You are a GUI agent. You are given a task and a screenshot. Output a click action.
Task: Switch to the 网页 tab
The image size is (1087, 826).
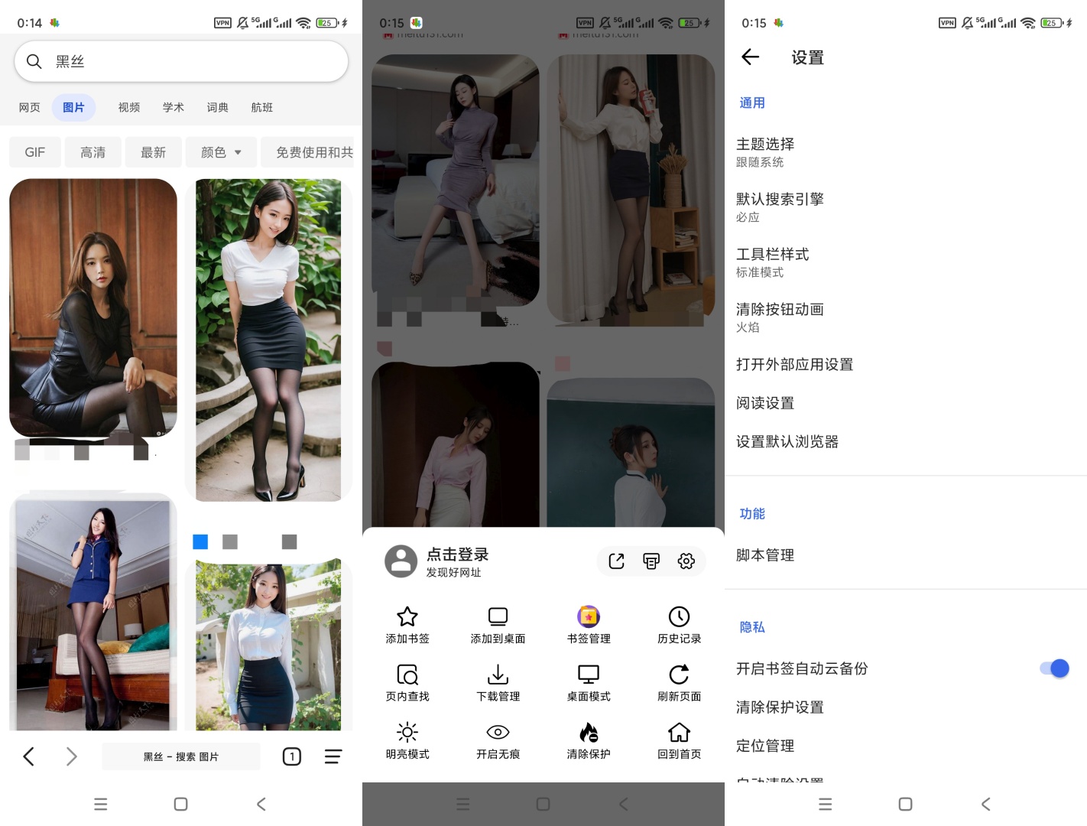coord(30,108)
